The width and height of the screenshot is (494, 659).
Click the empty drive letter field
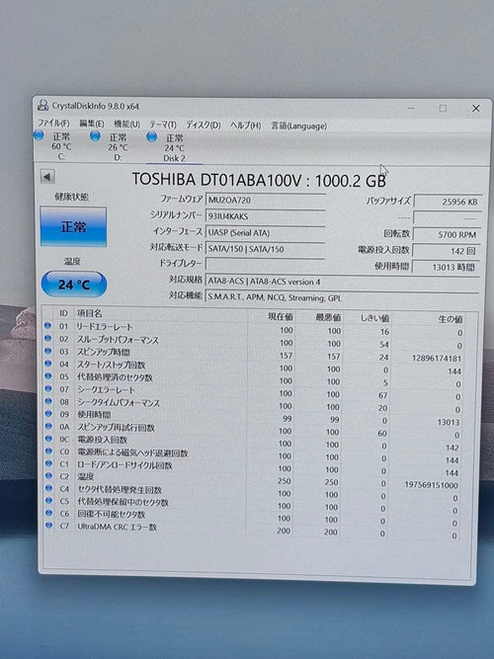click(266, 265)
